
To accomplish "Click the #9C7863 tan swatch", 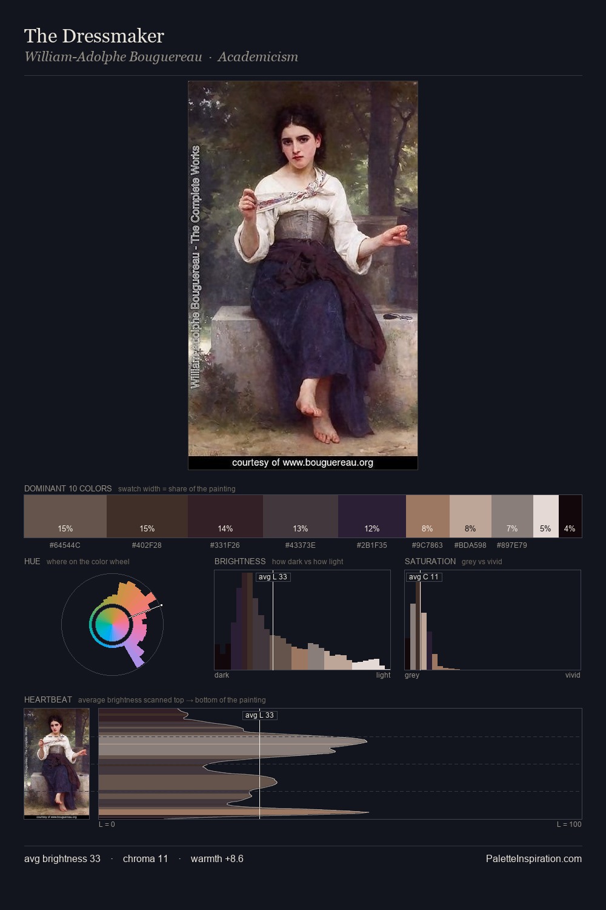I will (x=428, y=516).
